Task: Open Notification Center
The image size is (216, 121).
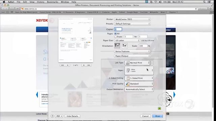Action: [x=209, y=2]
